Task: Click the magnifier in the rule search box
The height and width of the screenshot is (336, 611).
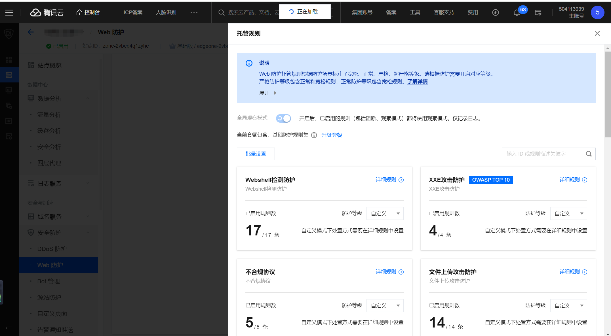Action: [589, 154]
